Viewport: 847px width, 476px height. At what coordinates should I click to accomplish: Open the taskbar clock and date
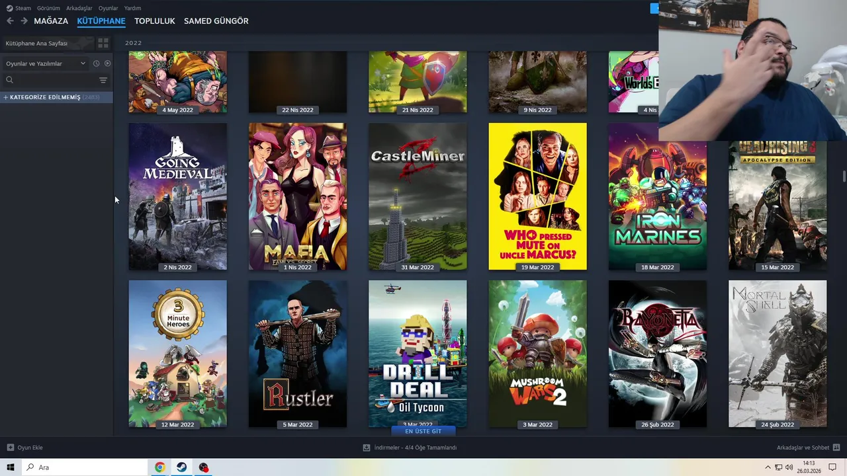(809, 467)
